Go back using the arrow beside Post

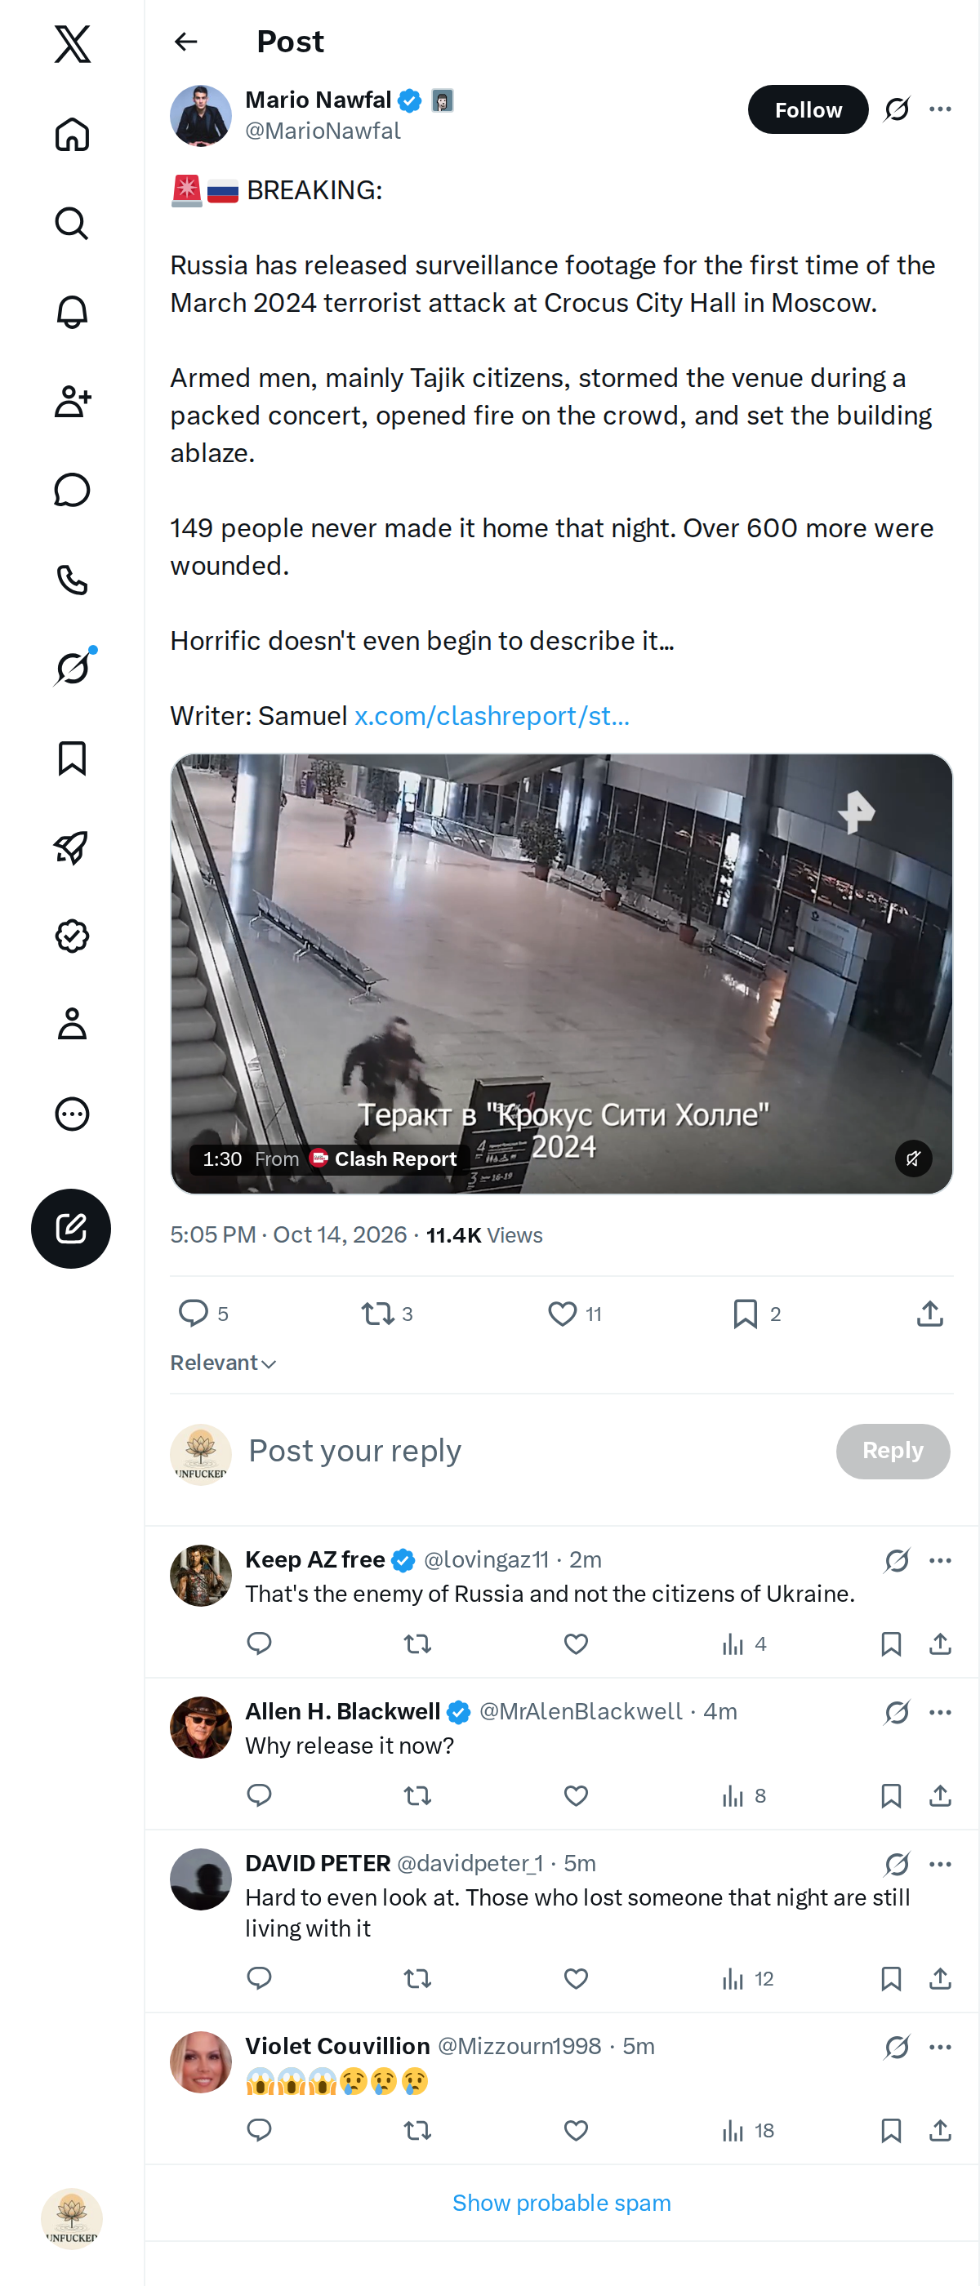[x=185, y=42]
